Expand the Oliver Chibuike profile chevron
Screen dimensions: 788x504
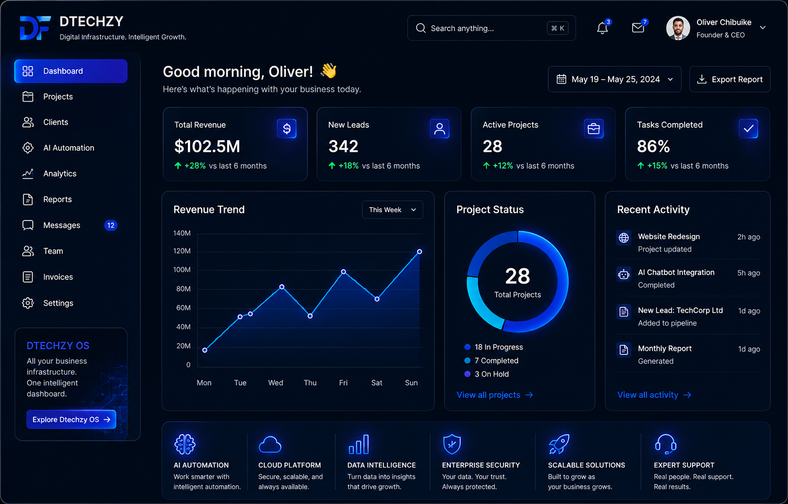(x=762, y=28)
